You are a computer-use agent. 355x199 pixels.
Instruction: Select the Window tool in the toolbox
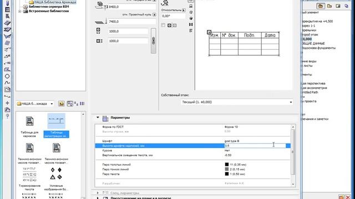(x=7, y=10)
